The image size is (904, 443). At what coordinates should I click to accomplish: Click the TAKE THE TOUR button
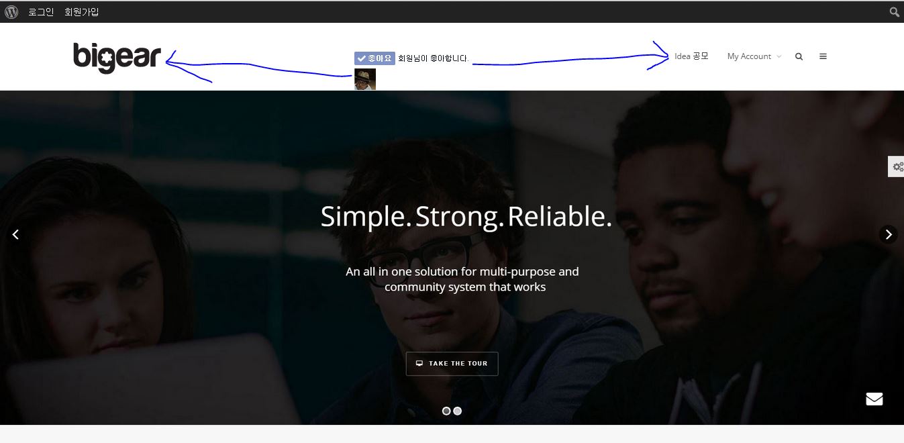[452, 364]
